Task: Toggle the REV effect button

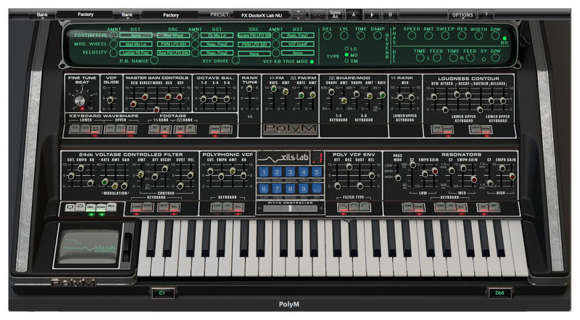Action: pyautogui.click(x=112, y=207)
